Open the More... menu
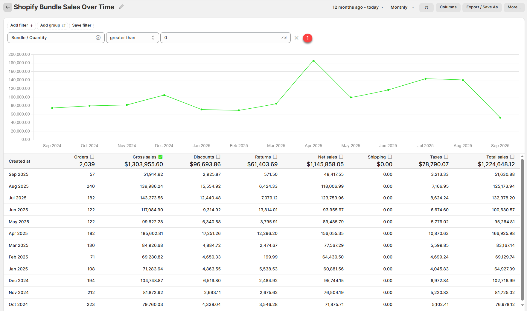This screenshot has width=527, height=311. [514, 7]
